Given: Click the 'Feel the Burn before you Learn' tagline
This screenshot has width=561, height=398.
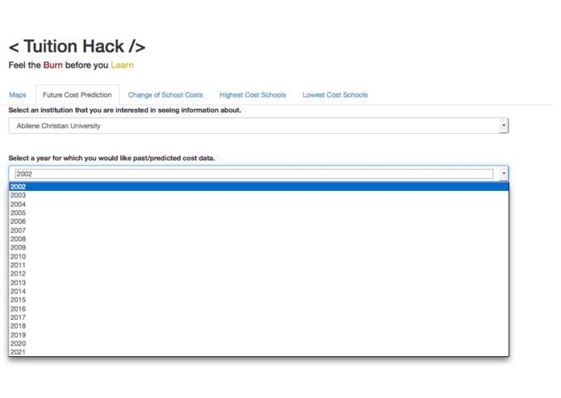Looking at the screenshot, I should (x=71, y=65).
